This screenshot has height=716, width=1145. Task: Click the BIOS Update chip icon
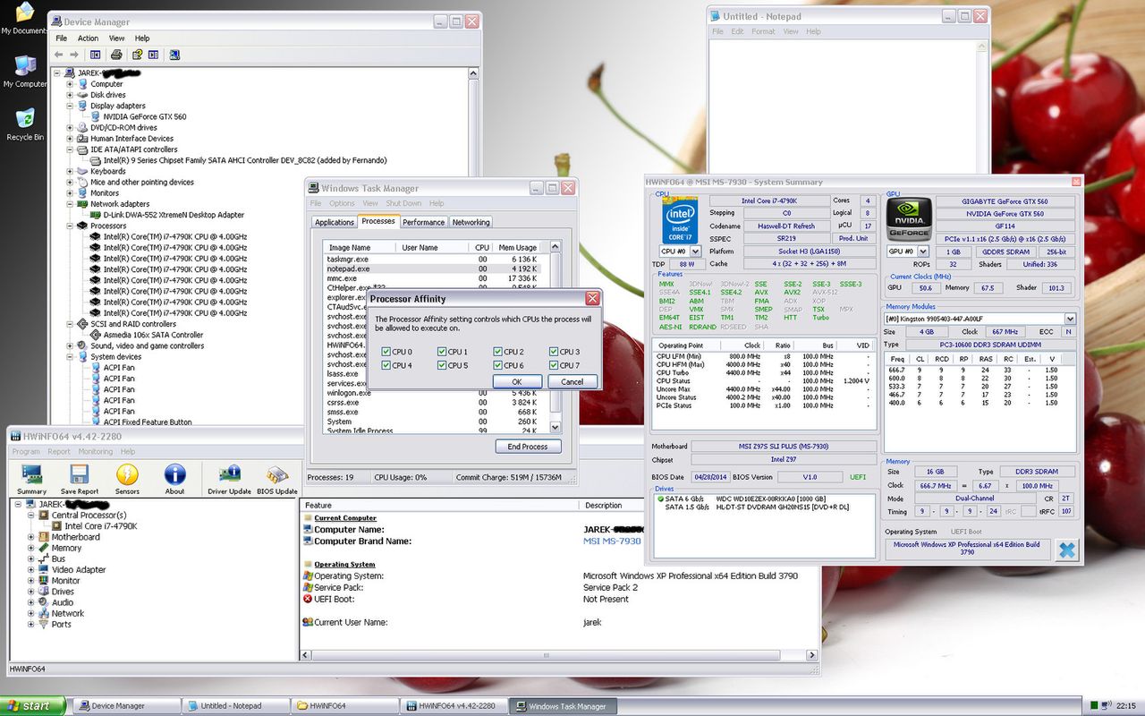[x=277, y=479]
